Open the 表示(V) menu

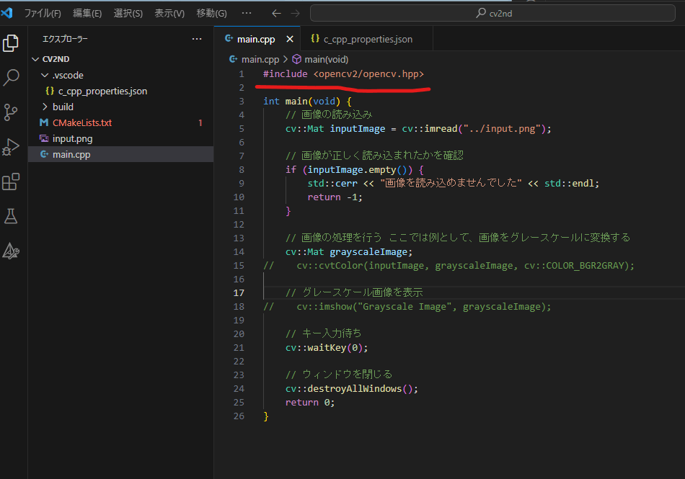click(169, 14)
